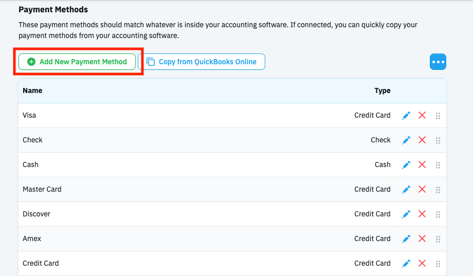Viewport: 473px width, 276px height.
Task: Click the drag handle on Visa row
Action: tap(438, 116)
